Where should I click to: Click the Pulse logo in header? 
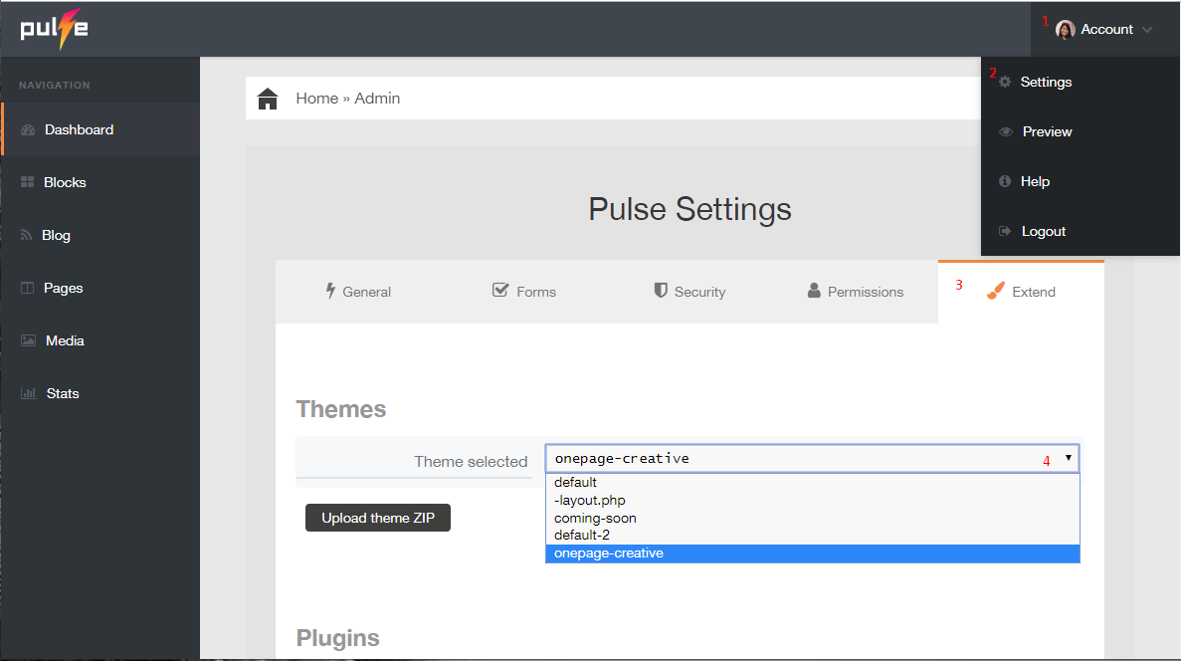pyautogui.click(x=55, y=29)
